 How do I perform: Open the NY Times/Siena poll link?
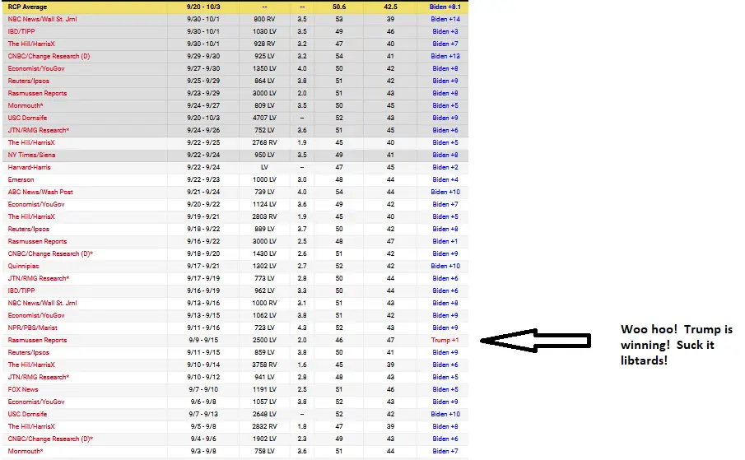click(x=31, y=155)
